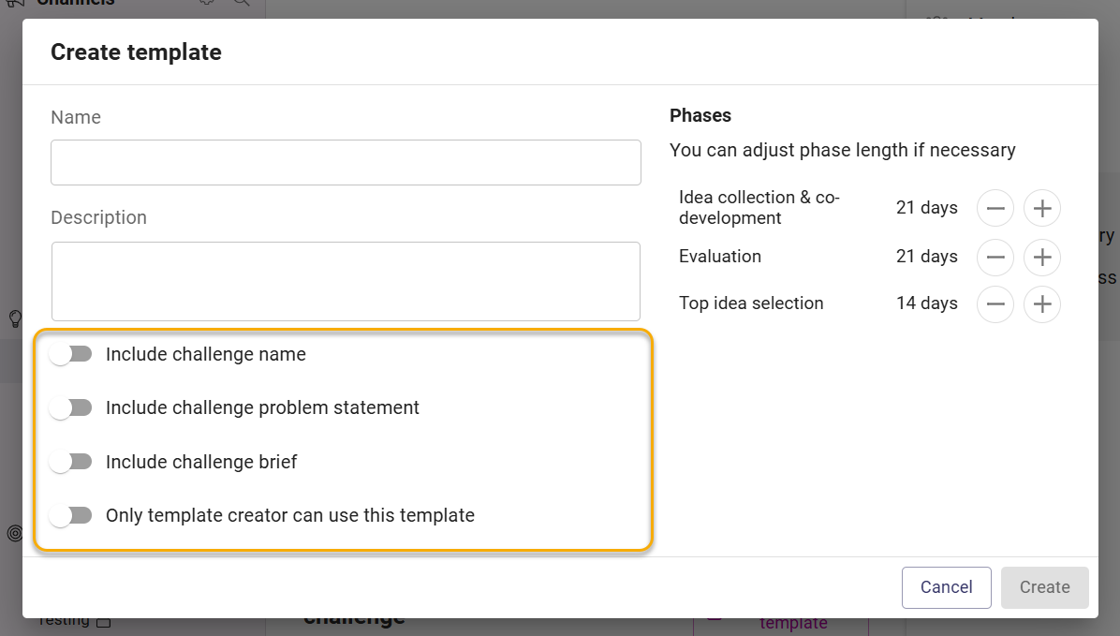Cancel the Create template dialog
The height and width of the screenshot is (636, 1120).
click(x=947, y=587)
